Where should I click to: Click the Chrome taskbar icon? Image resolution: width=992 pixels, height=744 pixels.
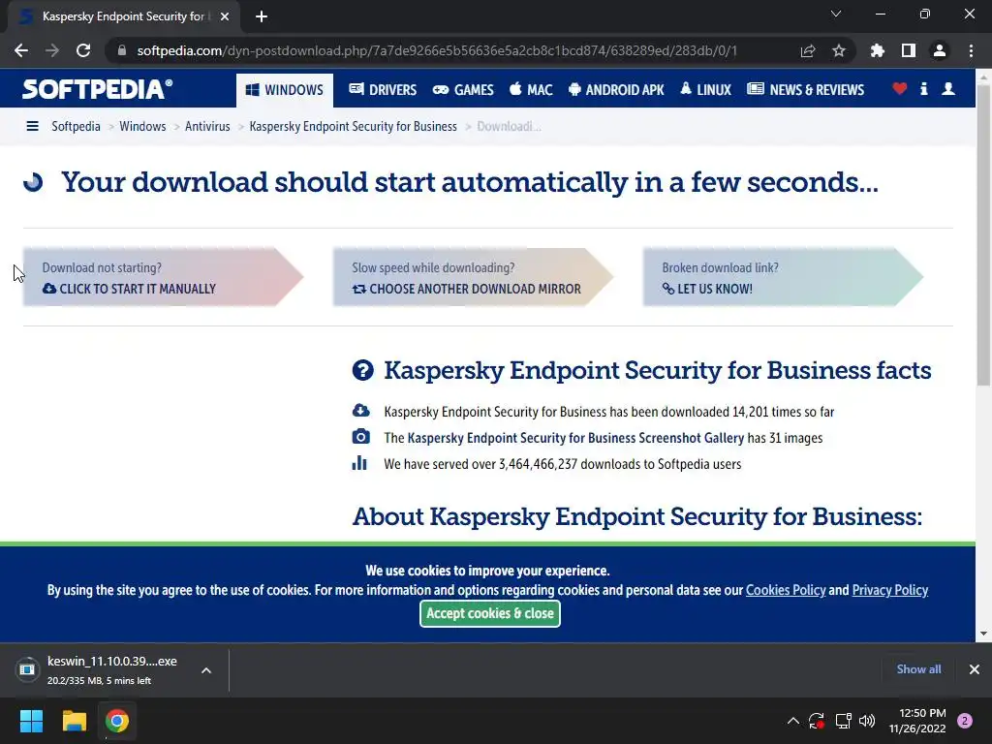coord(117,721)
